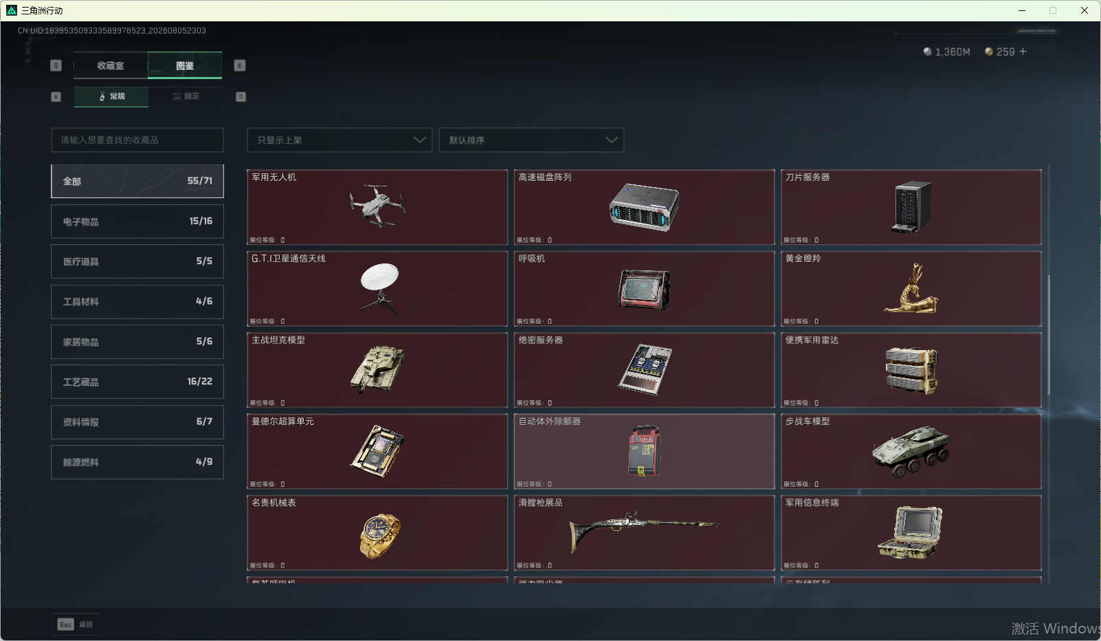The width and height of the screenshot is (1101, 641).
Task: Click the 1,360M currency amount
Action: pos(953,52)
